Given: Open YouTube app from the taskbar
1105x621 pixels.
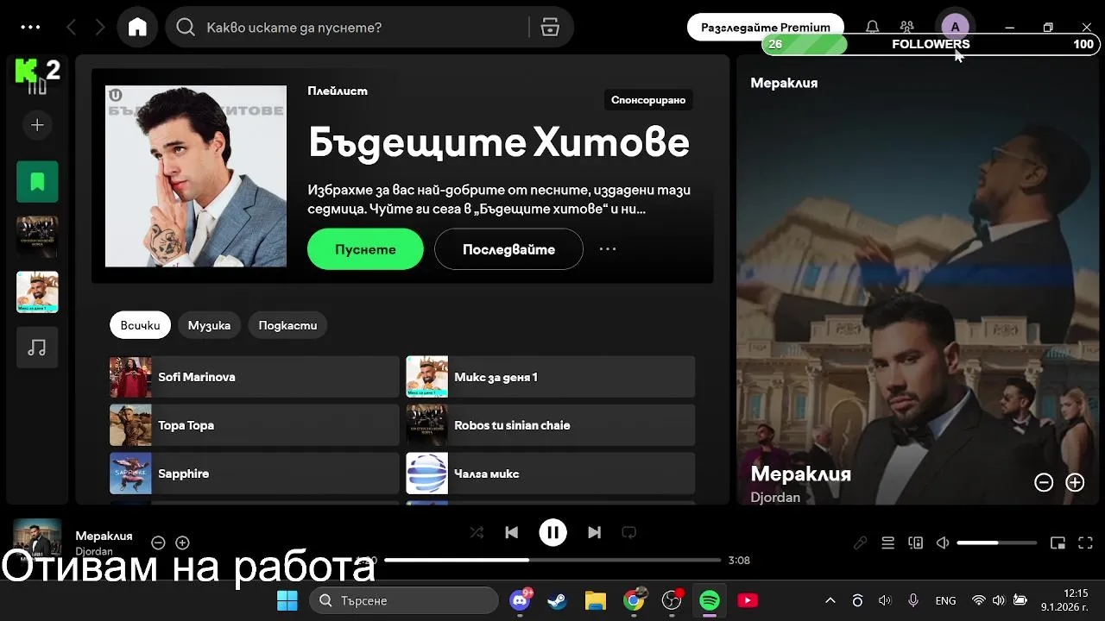Looking at the screenshot, I should (x=748, y=600).
